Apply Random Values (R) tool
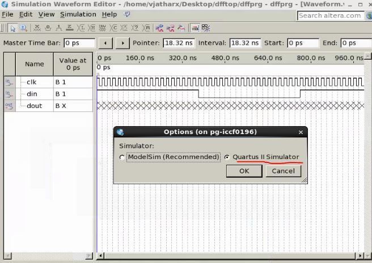This screenshot has width=372, height=263. click(146, 28)
